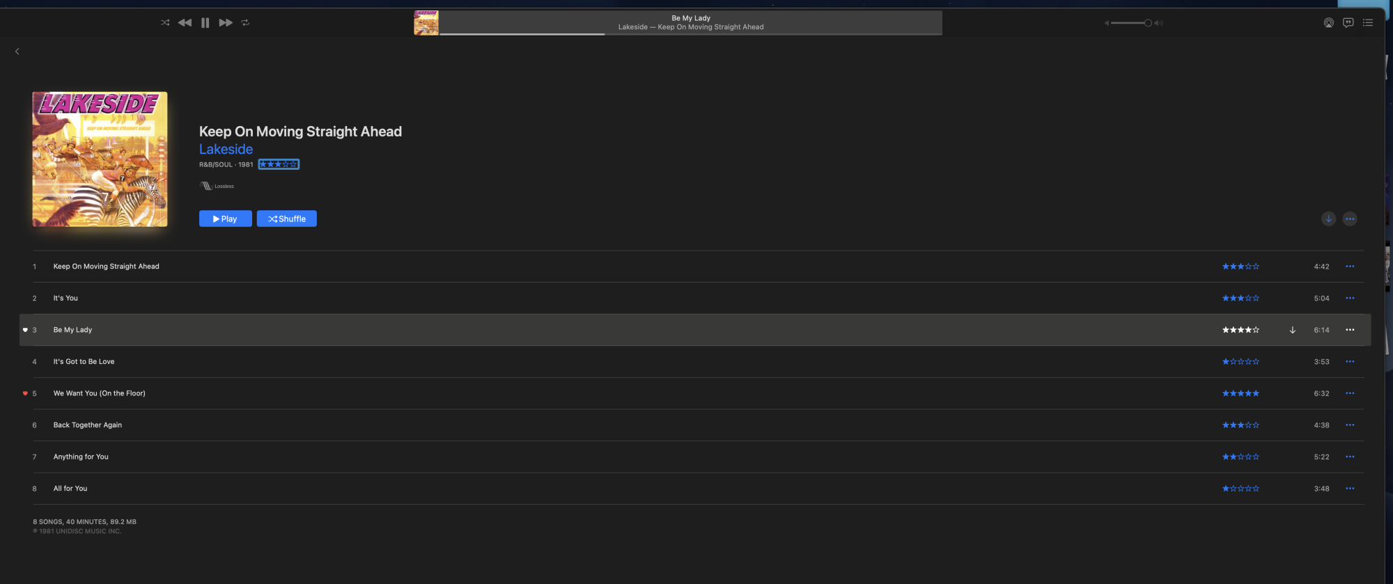This screenshot has height=584, width=1393.
Task: Change the star rating for Anything for You
Action: (1240, 457)
